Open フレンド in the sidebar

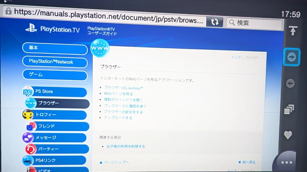tap(58, 126)
